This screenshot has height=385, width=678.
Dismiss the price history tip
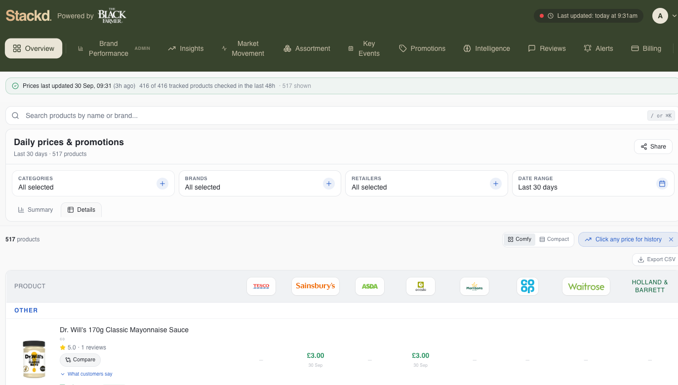pos(671,239)
